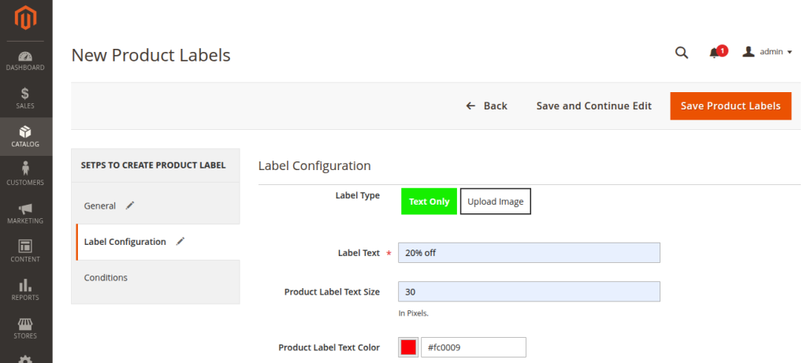This screenshot has height=363, width=807.
Task: Switch to the General tab
Action: click(x=100, y=206)
